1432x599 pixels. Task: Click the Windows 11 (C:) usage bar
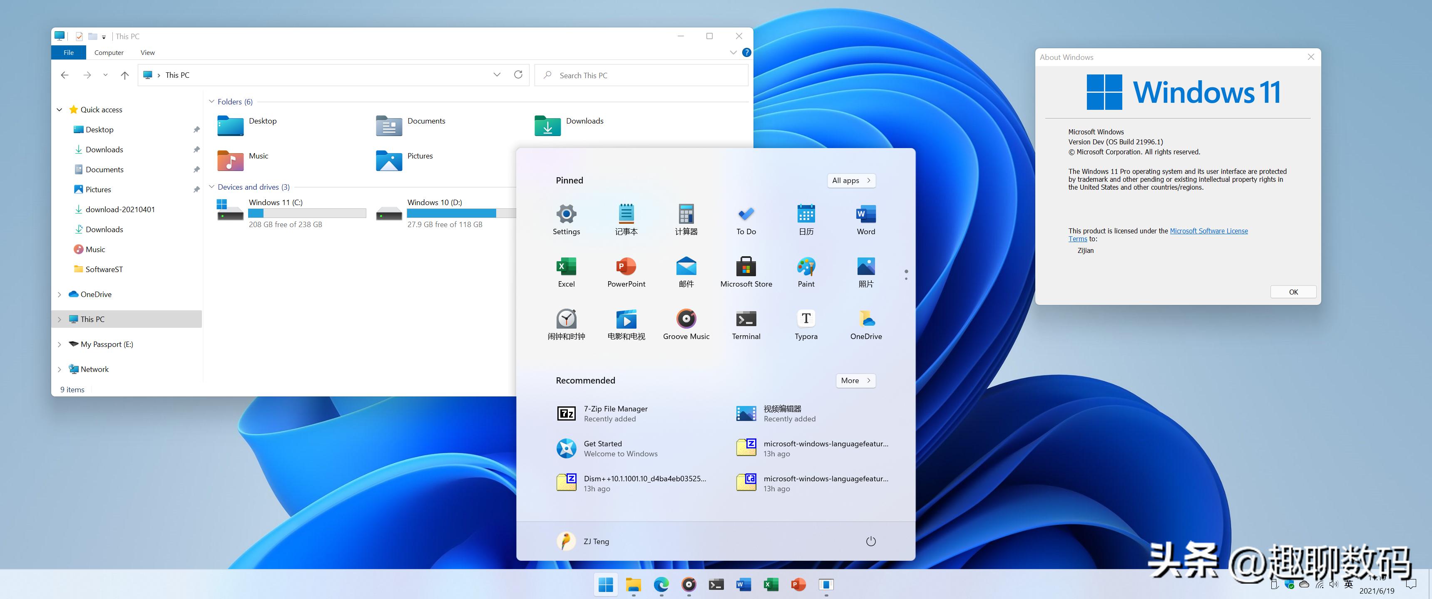click(306, 213)
